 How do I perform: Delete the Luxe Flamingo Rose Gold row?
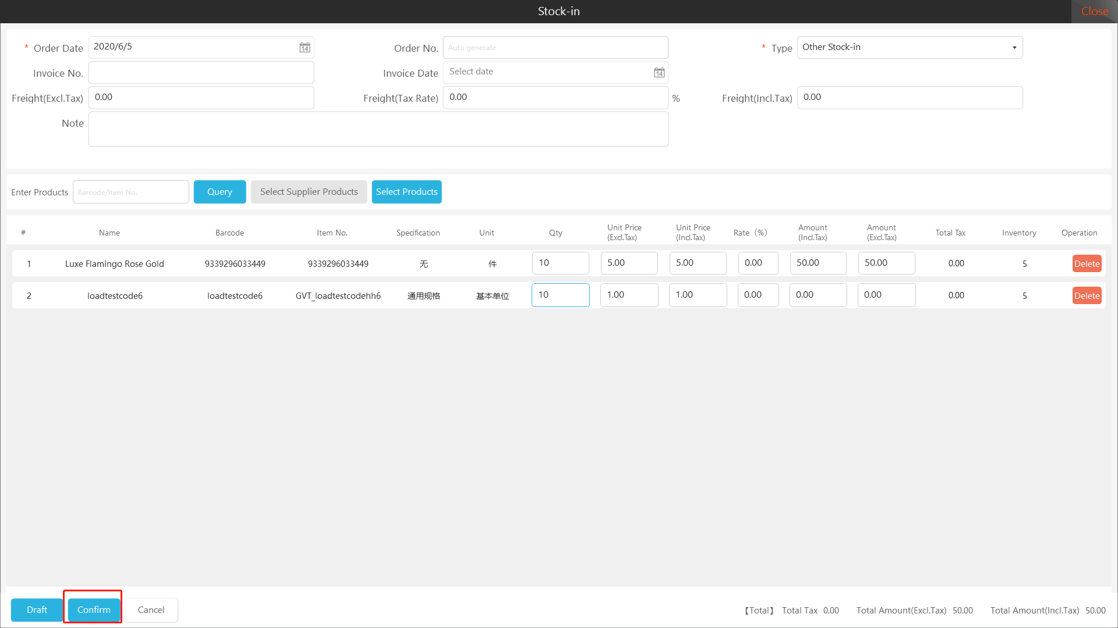1087,263
